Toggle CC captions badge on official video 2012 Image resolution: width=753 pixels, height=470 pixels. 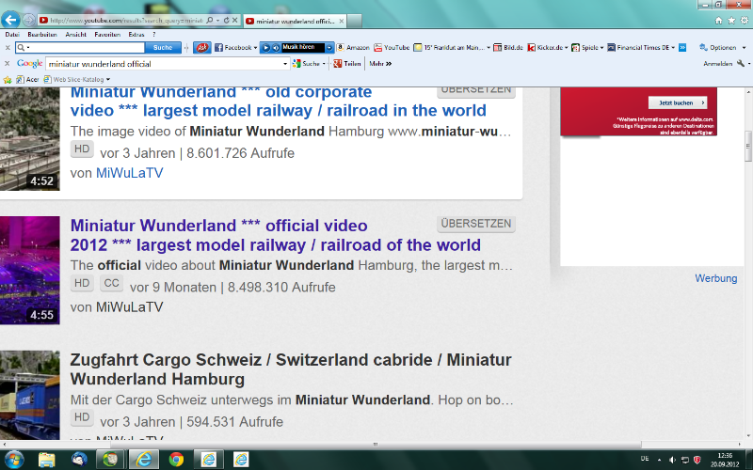pyautogui.click(x=111, y=284)
